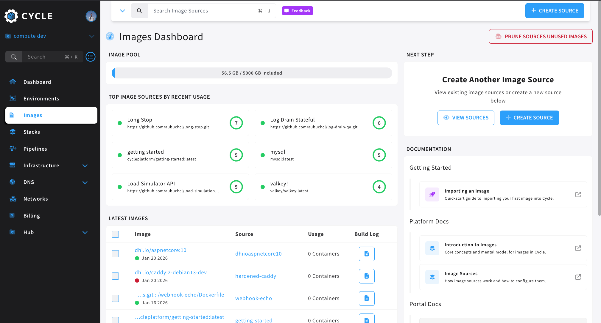Open build log for webhook-echo image
The image size is (601, 323).
click(x=366, y=298)
